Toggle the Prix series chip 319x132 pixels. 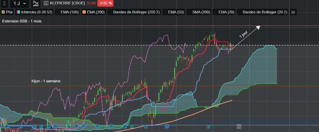[x=7, y=12]
